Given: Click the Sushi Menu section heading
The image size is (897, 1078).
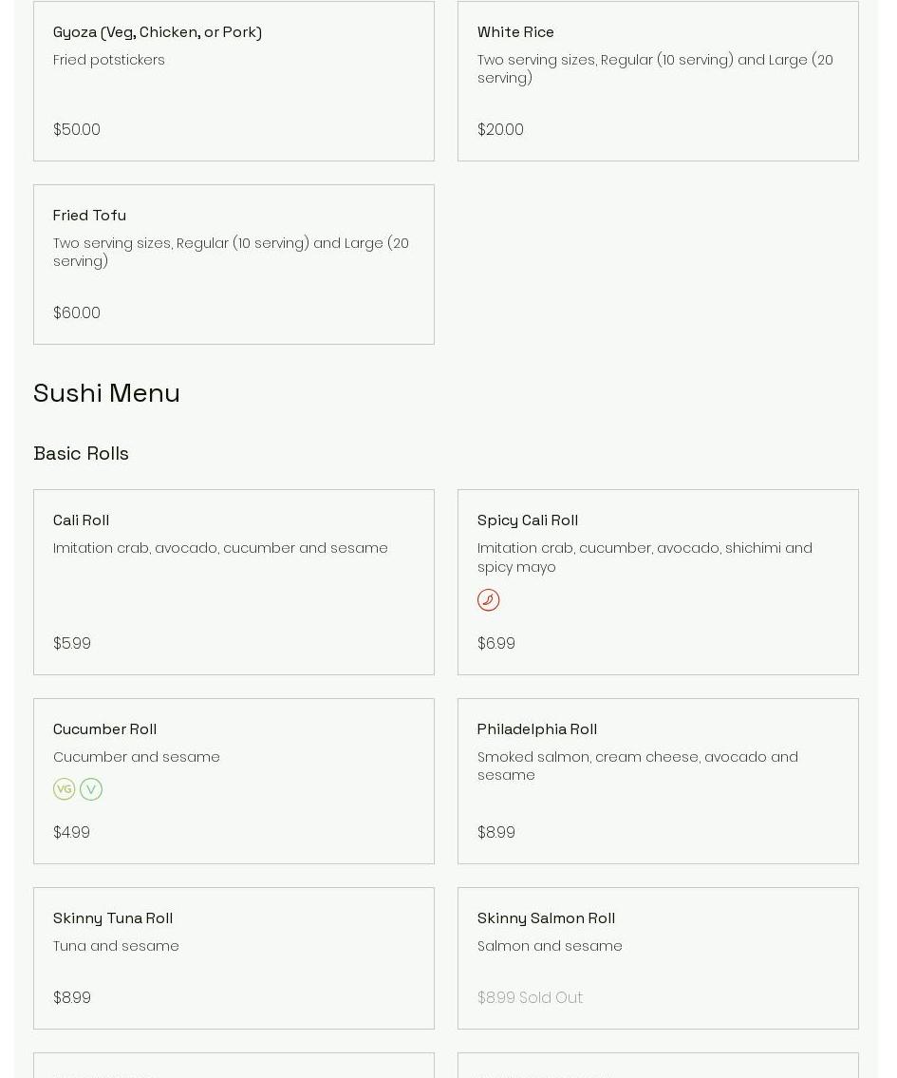Looking at the screenshot, I should point(106,393).
